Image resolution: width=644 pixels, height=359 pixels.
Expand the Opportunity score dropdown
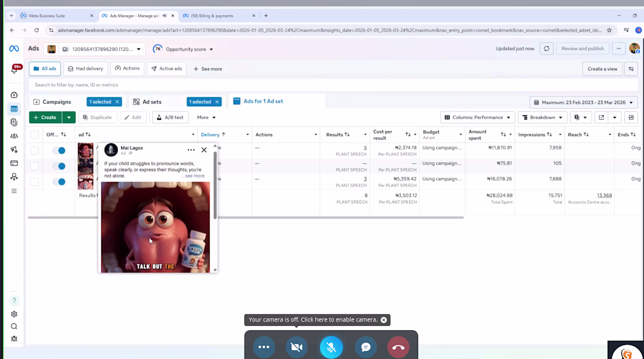coord(183,49)
